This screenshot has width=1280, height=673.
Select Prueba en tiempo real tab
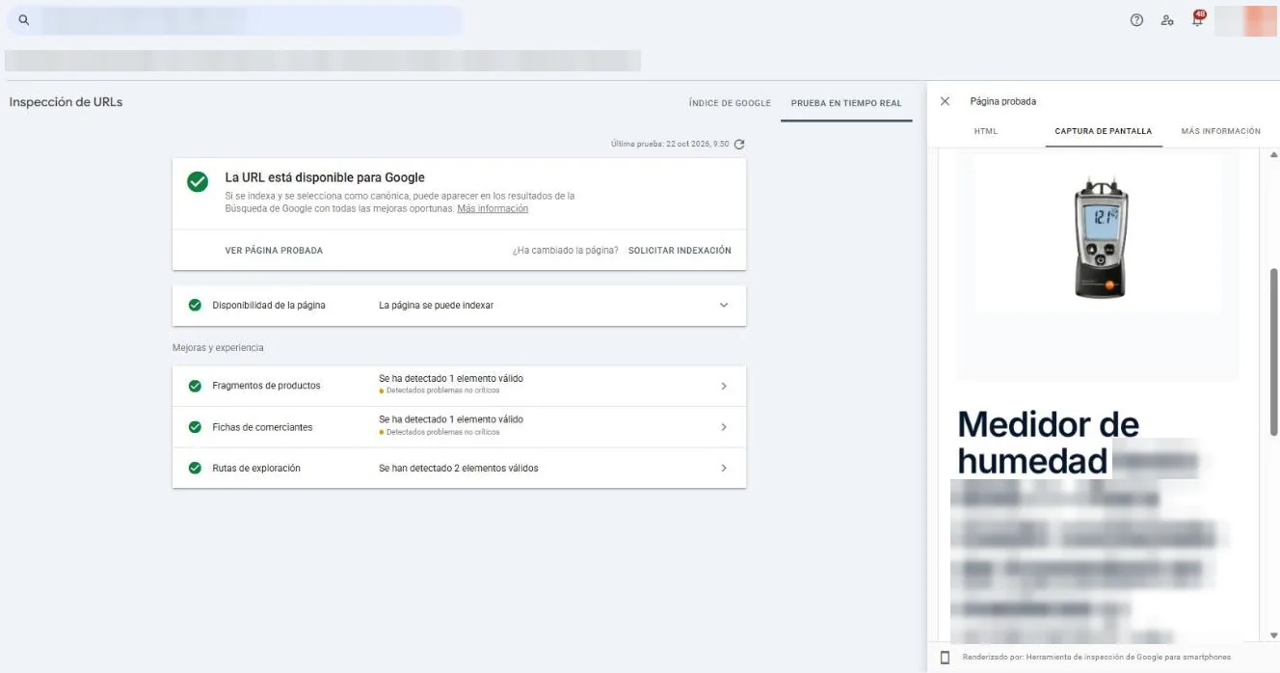(846, 103)
